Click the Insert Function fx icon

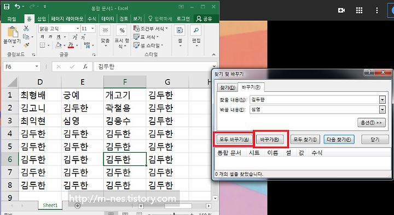85,67
